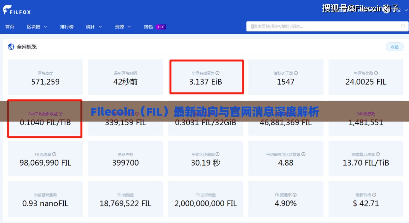Open info icon next to FIL流通率
409x223 pixels.
295,195
